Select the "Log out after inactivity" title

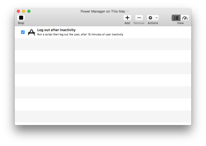tap(56, 30)
